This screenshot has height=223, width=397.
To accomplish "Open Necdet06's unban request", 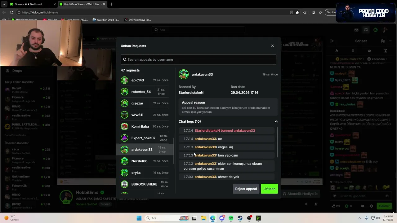I will pyautogui.click(x=145, y=161).
